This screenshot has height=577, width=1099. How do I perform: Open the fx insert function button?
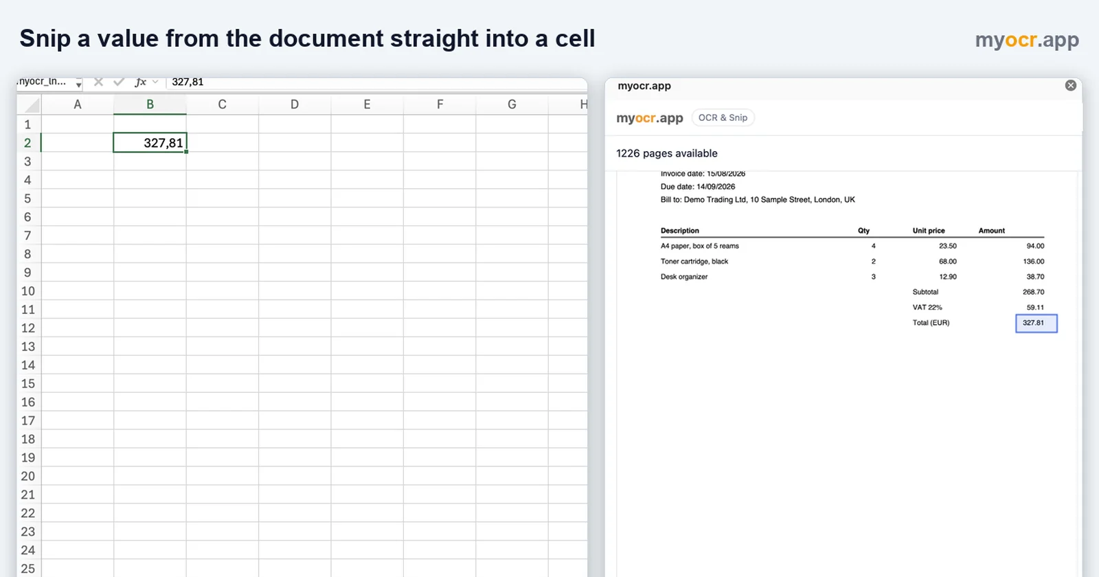tap(140, 82)
